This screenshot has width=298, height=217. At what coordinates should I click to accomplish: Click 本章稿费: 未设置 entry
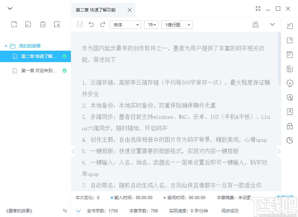(x=233, y=198)
